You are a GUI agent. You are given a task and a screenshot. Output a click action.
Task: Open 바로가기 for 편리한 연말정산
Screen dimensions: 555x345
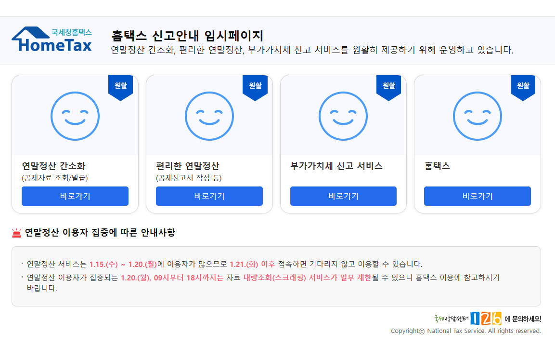(x=209, y=196)
